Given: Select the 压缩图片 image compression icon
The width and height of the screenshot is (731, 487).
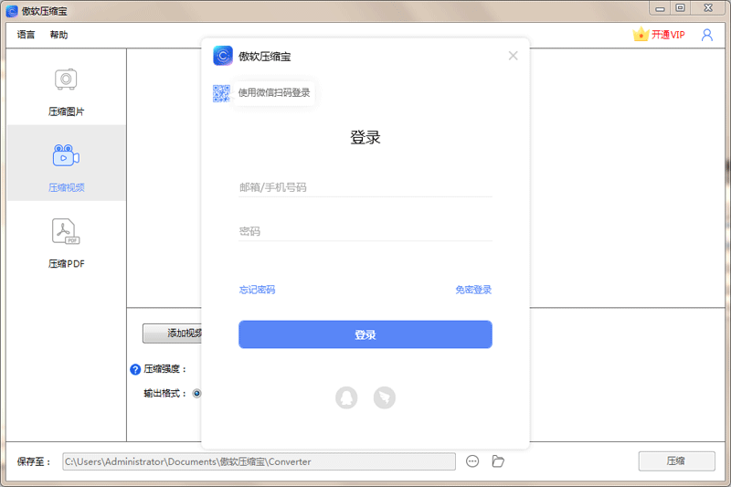Looking at the screenshot, I should [66, 80].
